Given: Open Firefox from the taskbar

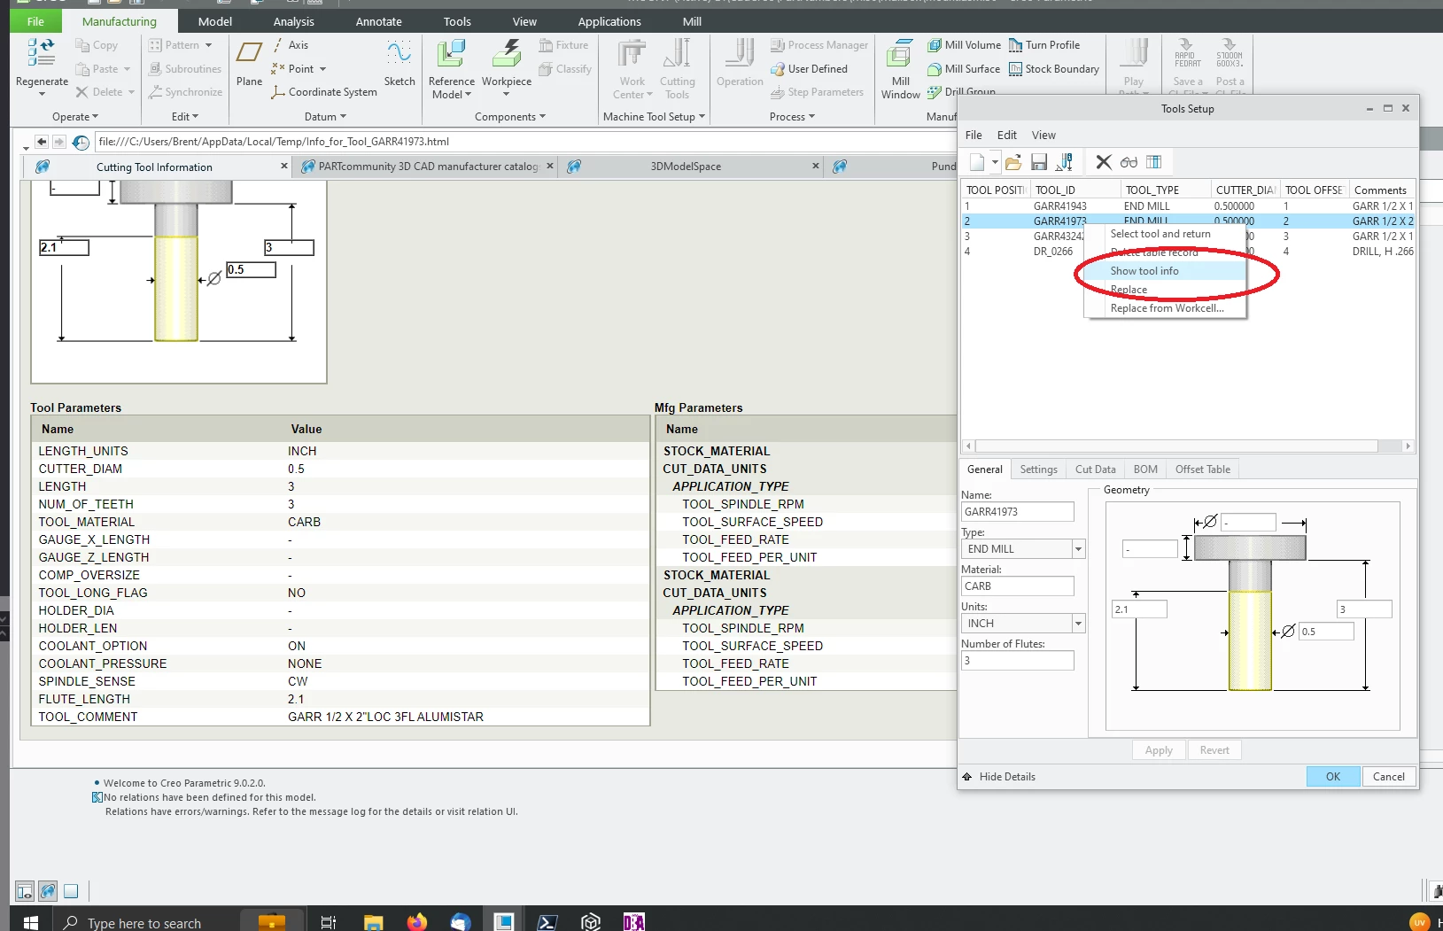Looking at the screenshot, I should coord(416,922).
